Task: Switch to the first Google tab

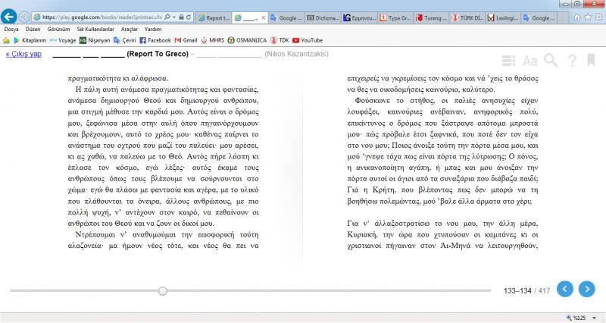Action: pyautogui.click(x=286, y=17)
